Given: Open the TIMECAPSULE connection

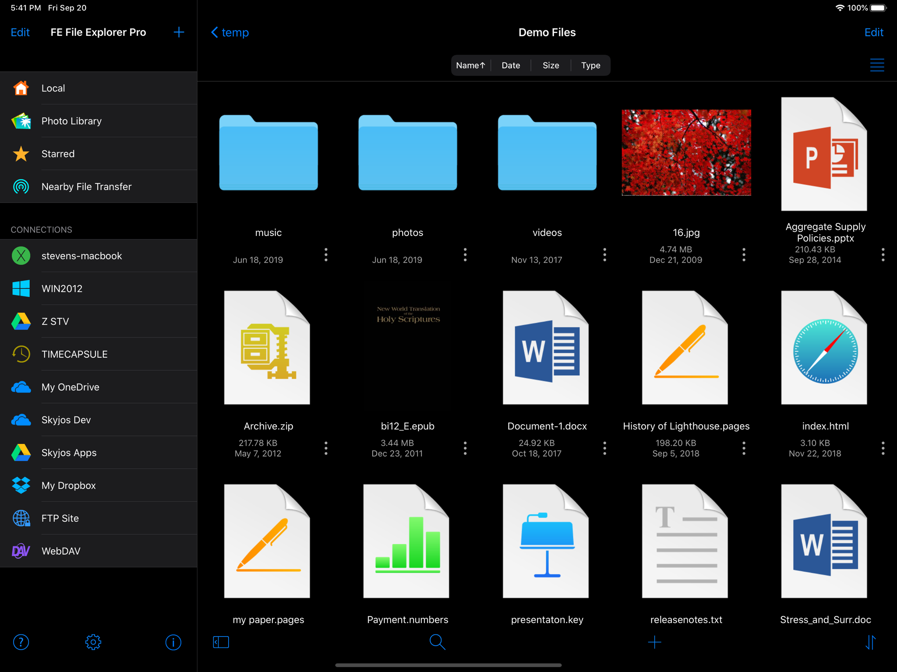Looking at the screenshot, I should (99, 354).
